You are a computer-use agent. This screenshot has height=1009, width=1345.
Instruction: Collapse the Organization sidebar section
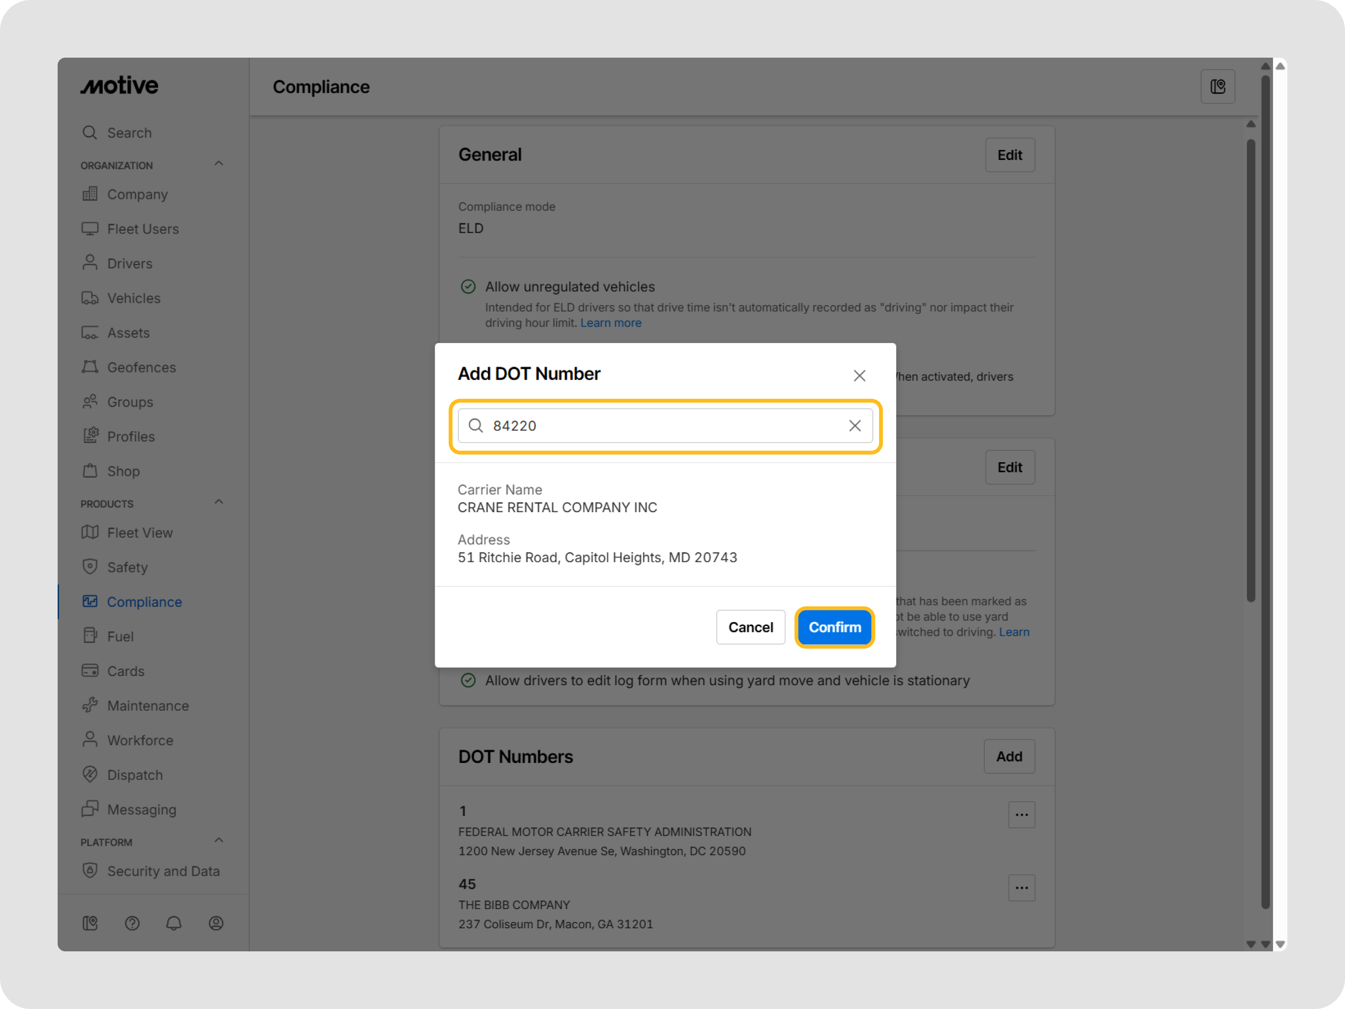[x=219, y=164]
